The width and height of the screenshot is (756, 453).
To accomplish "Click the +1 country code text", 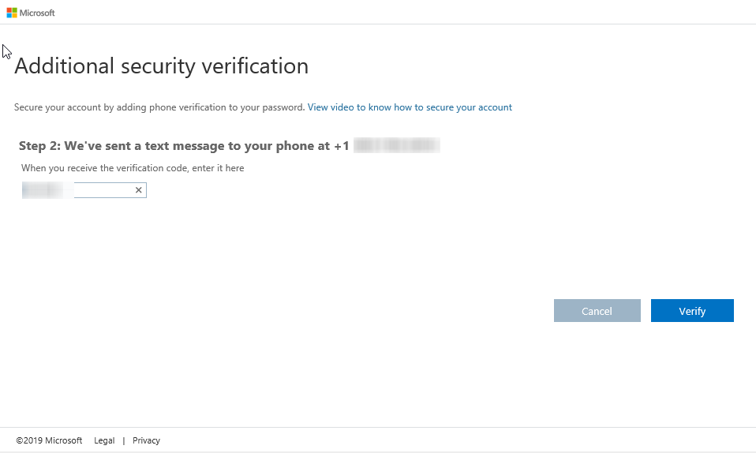I will point(341,146).
